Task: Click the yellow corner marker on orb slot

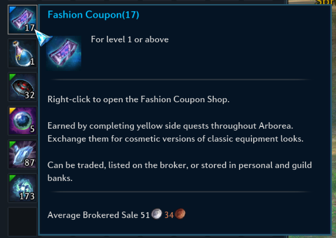Action: (12, 110)
